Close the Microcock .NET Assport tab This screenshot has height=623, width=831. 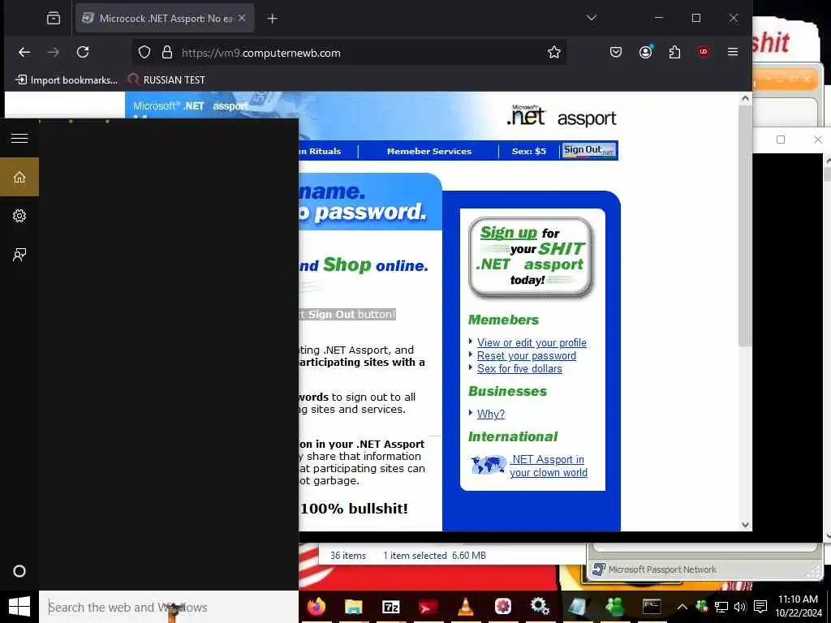tap(242, 18)
